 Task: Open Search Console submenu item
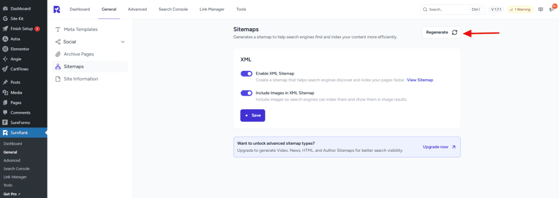pyautogui.click(x=16, y=169)
